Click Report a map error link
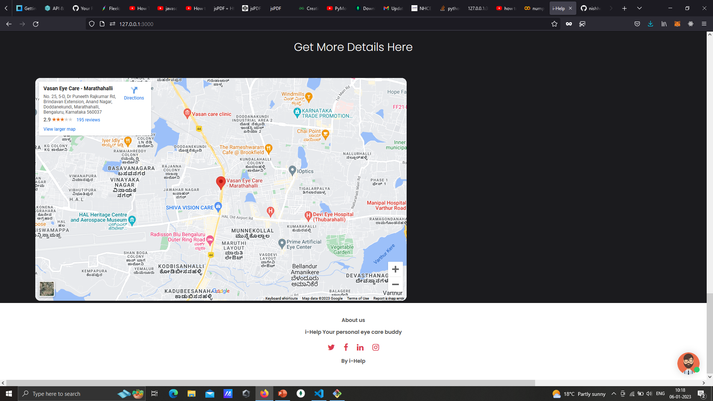This screenshot has width=713, height=401. click(389, 299)
